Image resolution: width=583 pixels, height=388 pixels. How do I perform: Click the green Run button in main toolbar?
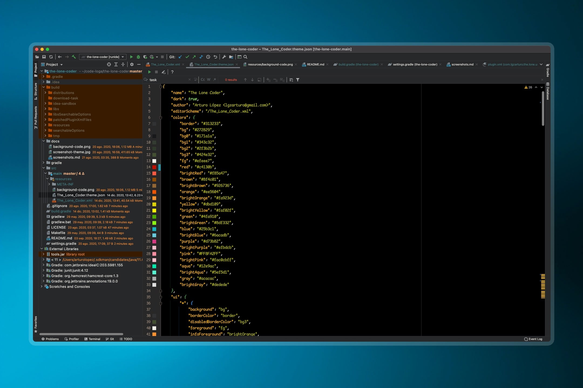click(x=131, y=57)
